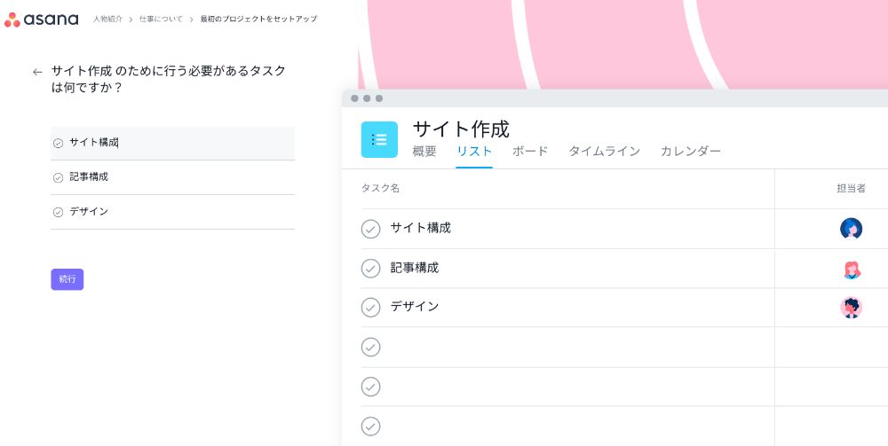Click assignee avatar for サイト構成 row
This screenshot has height=446, width=888.
851,229
